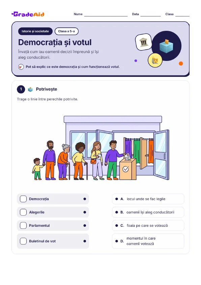Select answer C foaia pe care se votează
This screenshot has width=201, height=285.
148,225
